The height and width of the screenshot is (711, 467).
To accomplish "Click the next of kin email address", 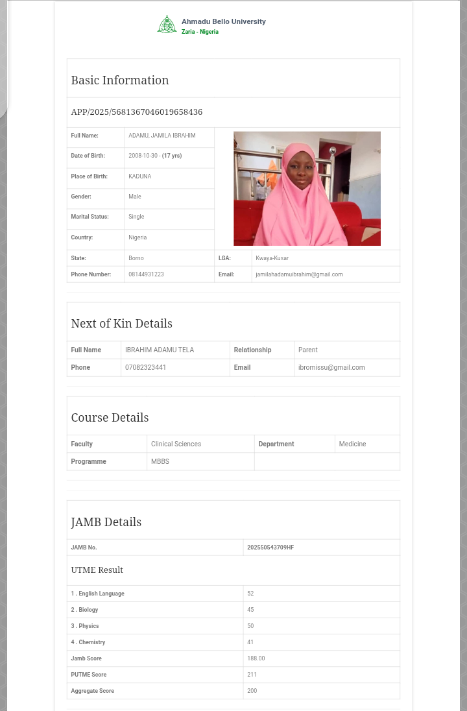I will click(331, 367).
